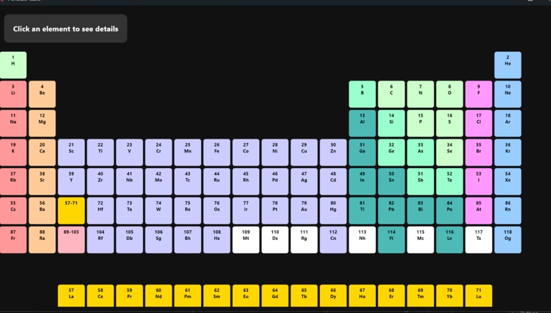Image resolution: width=551 pixels, height=313 pixels.
Task: Click the Tungsten (W) tile
Action: tap(159, 210)
